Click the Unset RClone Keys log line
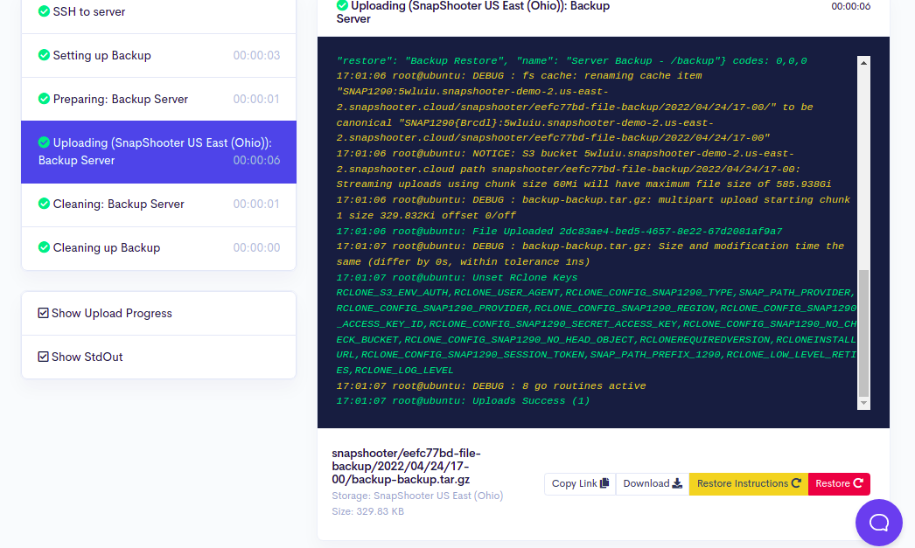Image resolution: width=915 pixels, height=548 pixels. tap(457, 278)
